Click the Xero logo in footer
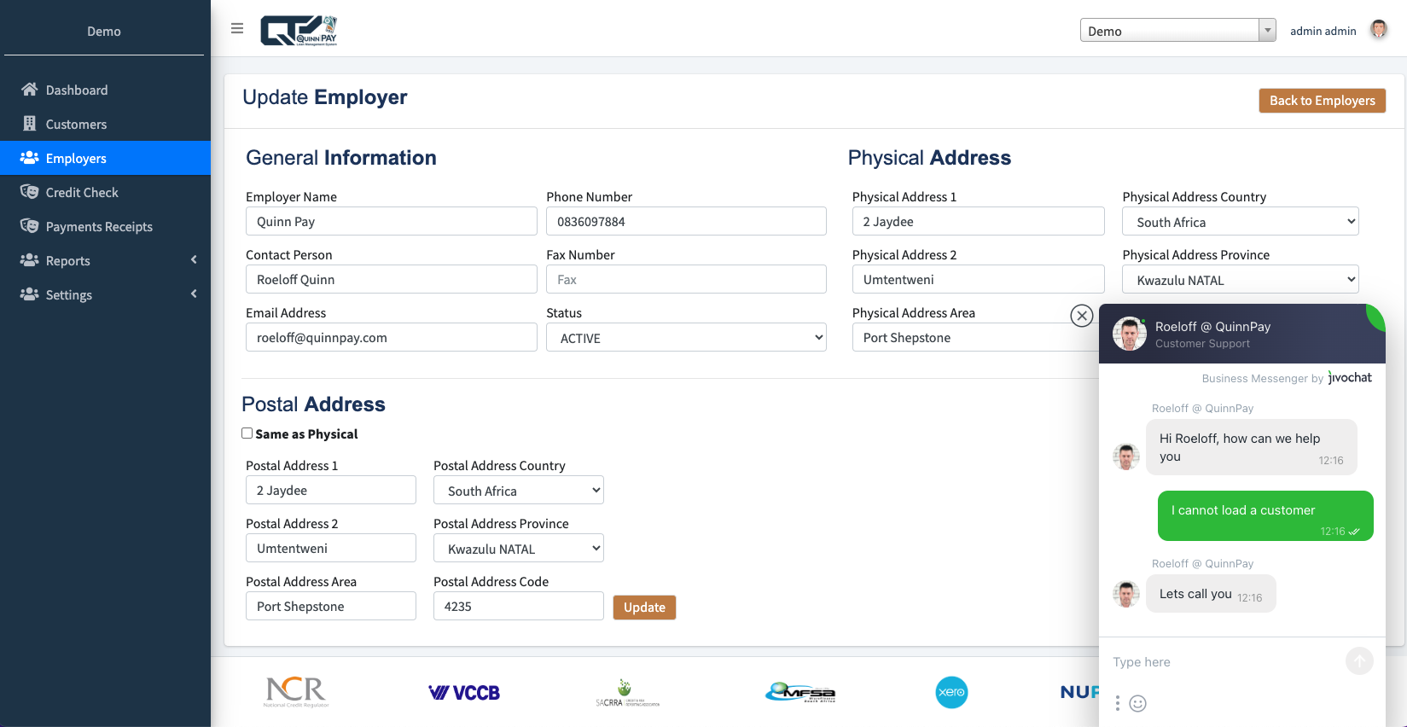 (951, 692)
